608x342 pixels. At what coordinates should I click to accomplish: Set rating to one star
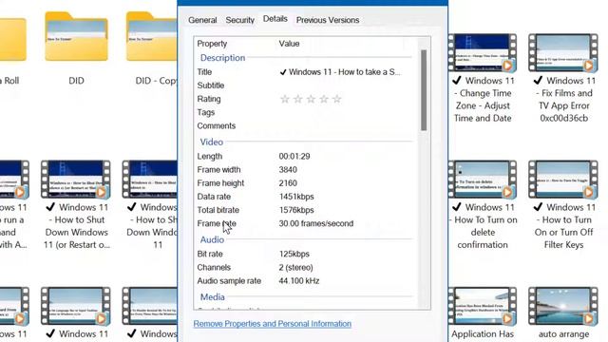[285, 99]
